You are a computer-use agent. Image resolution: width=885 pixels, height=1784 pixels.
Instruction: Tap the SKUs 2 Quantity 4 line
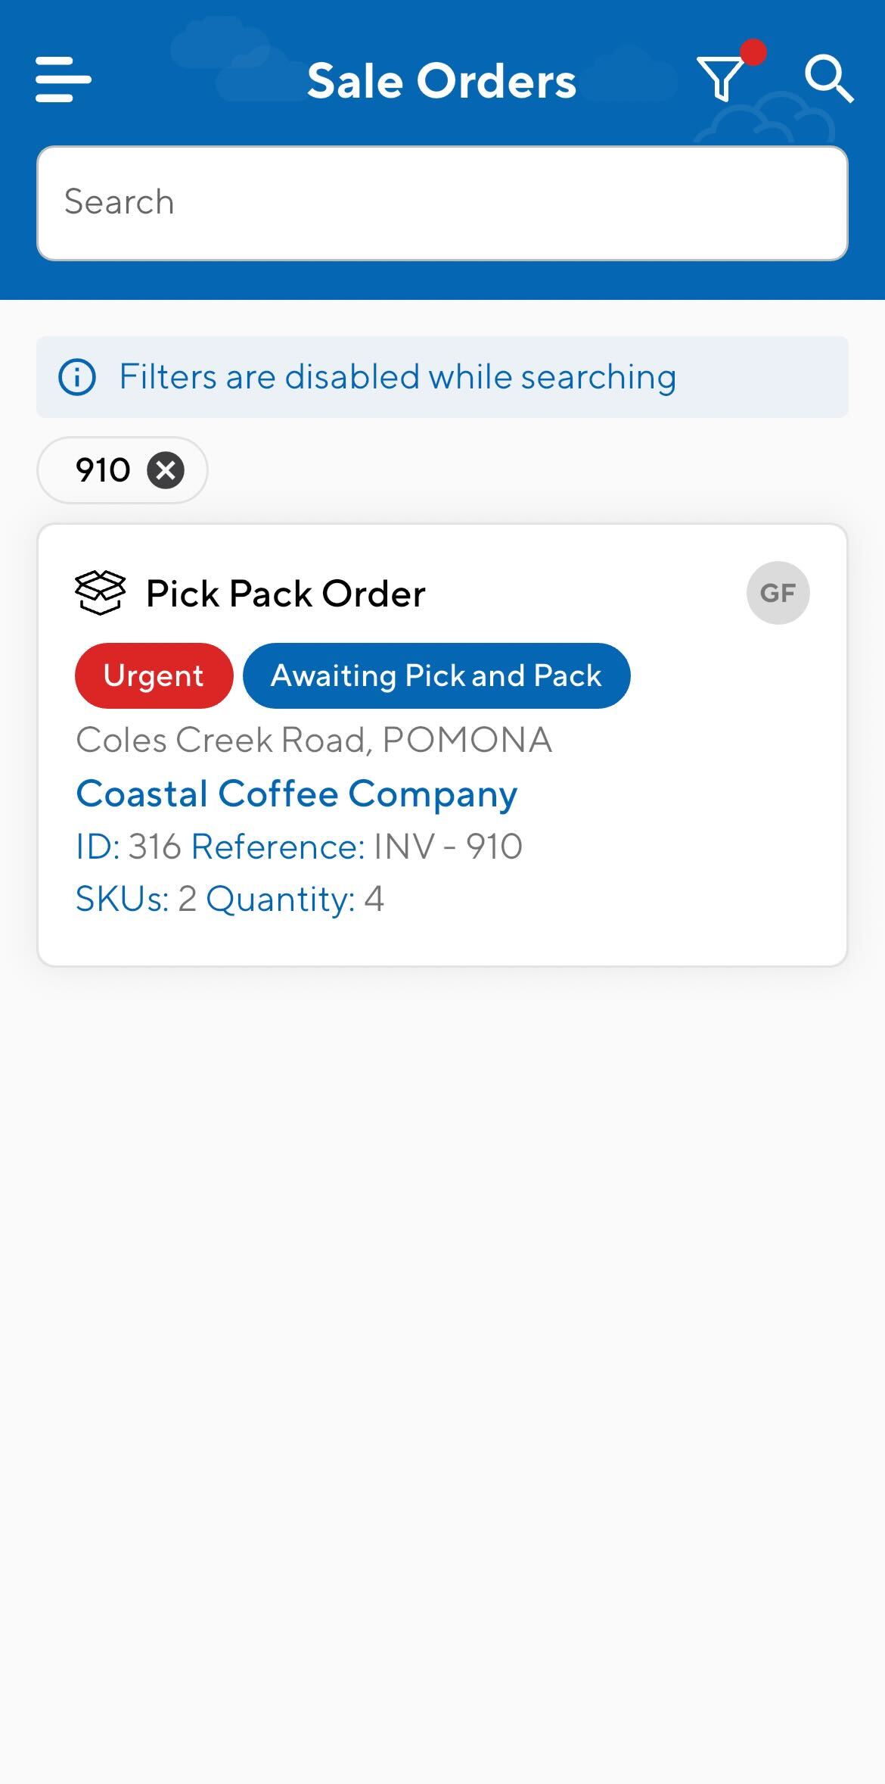click(230, 899)
